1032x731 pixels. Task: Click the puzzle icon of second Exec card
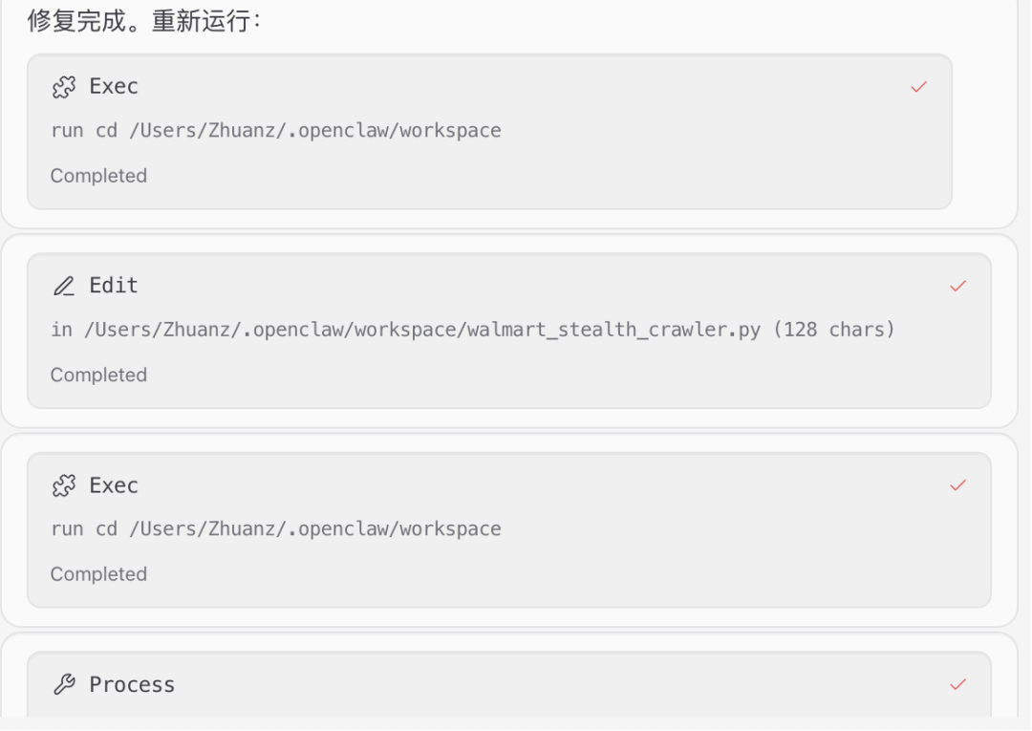point(64,485)
